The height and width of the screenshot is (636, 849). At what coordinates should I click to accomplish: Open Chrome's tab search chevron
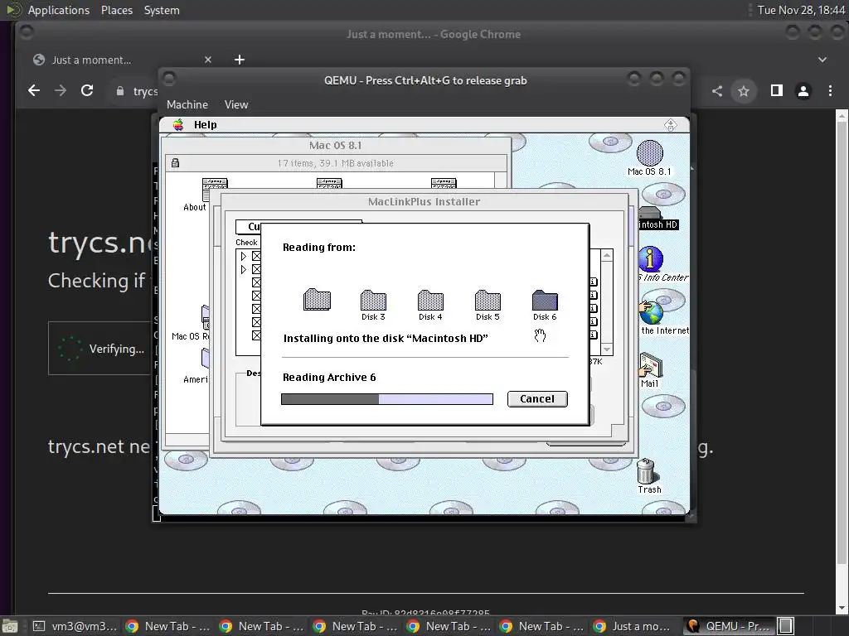[822, 60]
